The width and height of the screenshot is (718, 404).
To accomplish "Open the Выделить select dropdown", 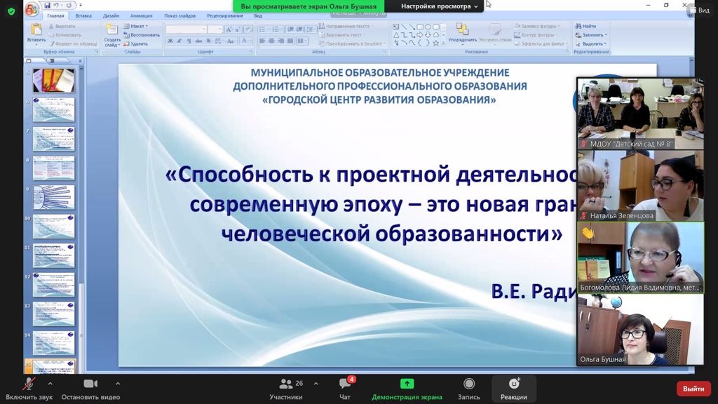I will [590, 44].
